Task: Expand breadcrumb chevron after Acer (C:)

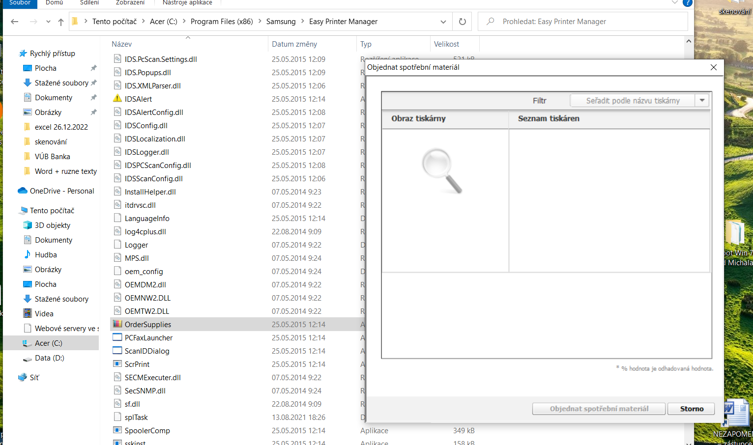Action: tap(185, 21)
